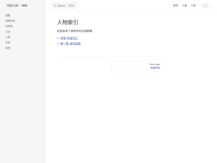The image size is (217, 163).
Task: Open the Search box
Action: click(64, 6)
